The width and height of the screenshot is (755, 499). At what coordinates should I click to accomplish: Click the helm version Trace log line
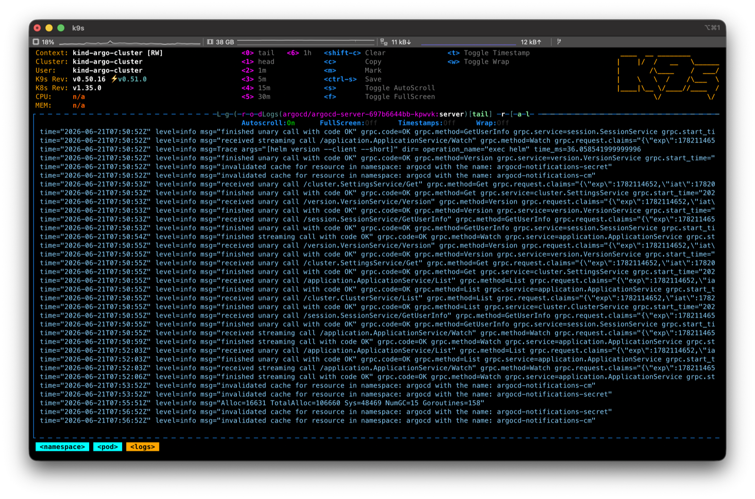point(340,149)
